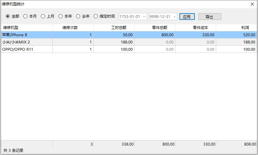Click the 800.00 parts total in iPhone 8 row
Viewport: 258px width, 155px height.
155,35
